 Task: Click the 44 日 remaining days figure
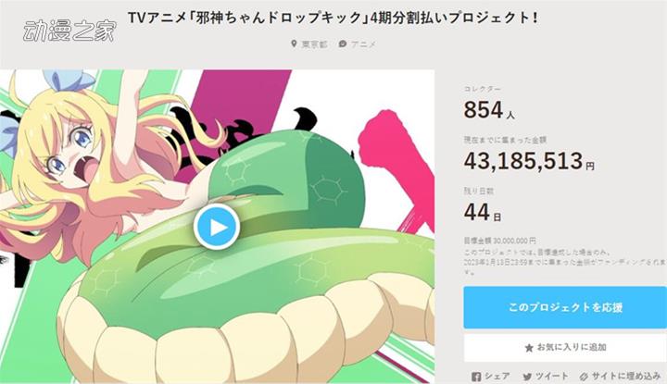pyautogui.click(x=483, y=213)
